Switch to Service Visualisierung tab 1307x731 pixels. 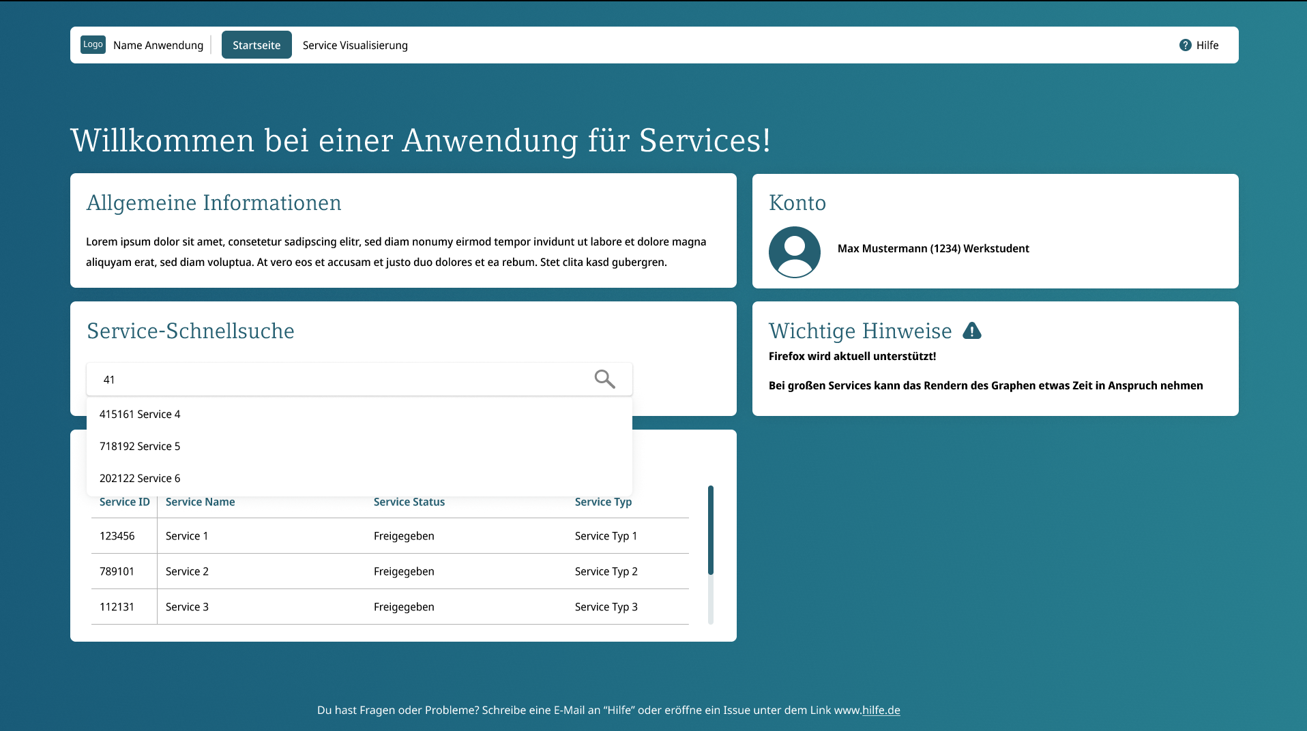355,45
